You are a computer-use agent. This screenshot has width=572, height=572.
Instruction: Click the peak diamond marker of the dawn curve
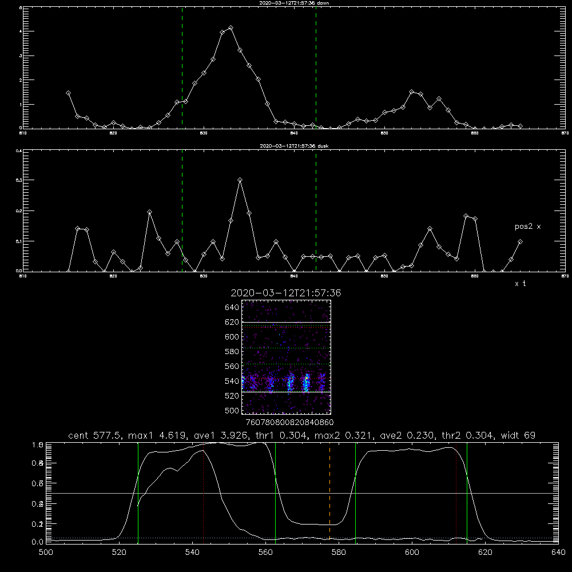(x=231, y=27)
